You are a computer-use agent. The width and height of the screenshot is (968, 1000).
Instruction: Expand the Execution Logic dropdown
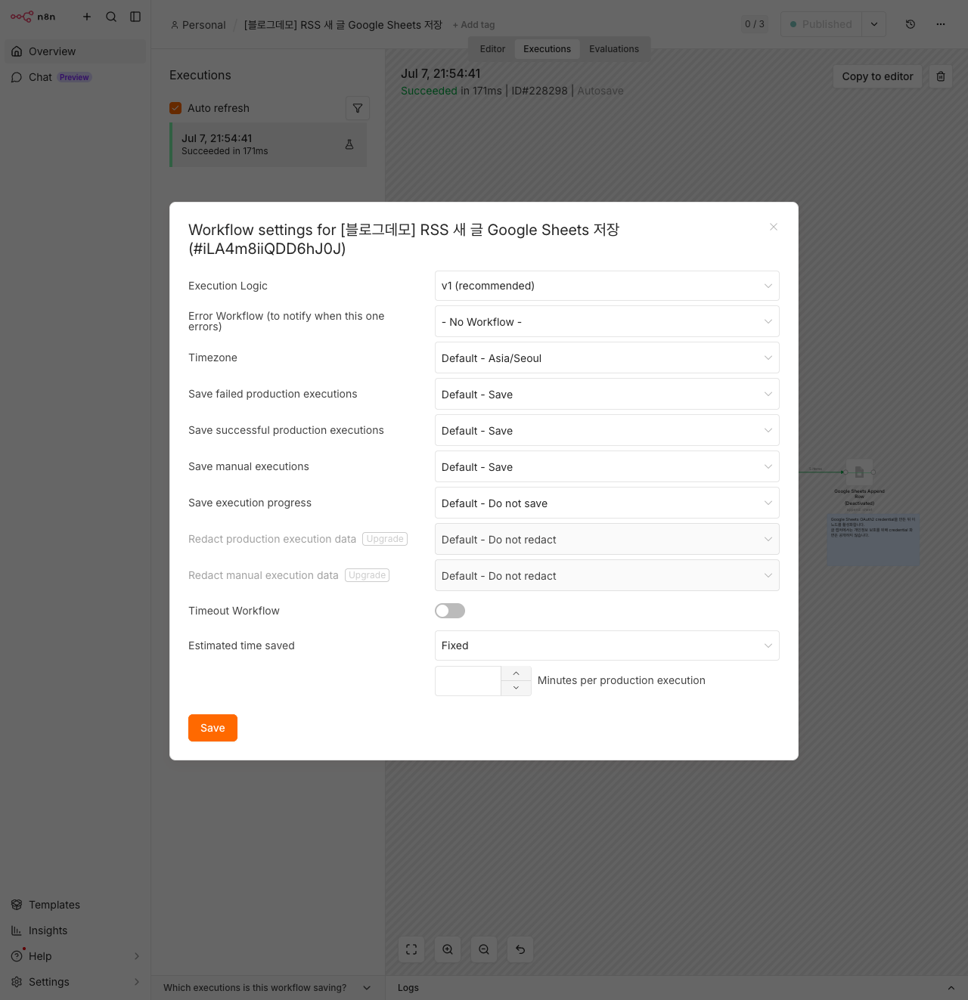coord(607,286)
